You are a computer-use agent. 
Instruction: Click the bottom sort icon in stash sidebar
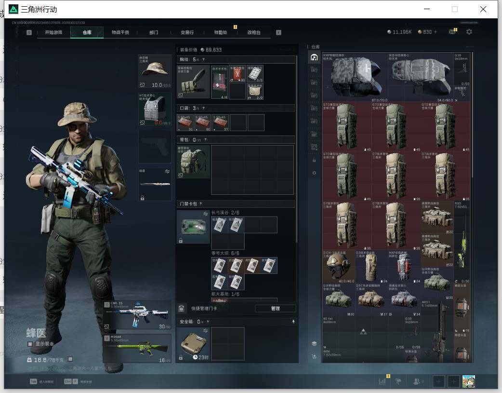coord(314,356)
